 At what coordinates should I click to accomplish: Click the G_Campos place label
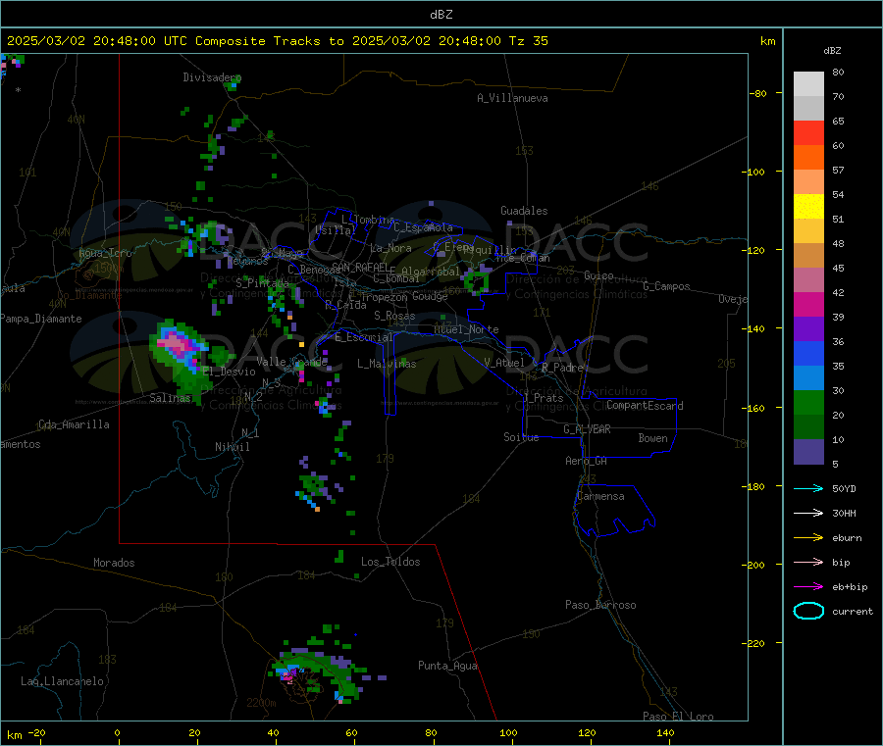[x=666, y=286]
